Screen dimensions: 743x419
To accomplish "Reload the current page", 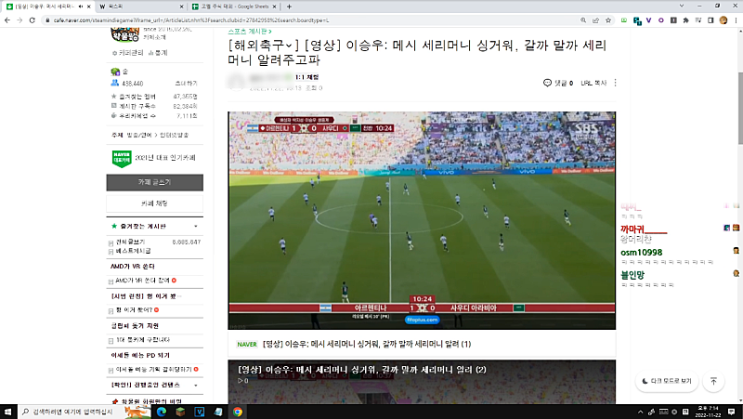I will click(32, 20).
